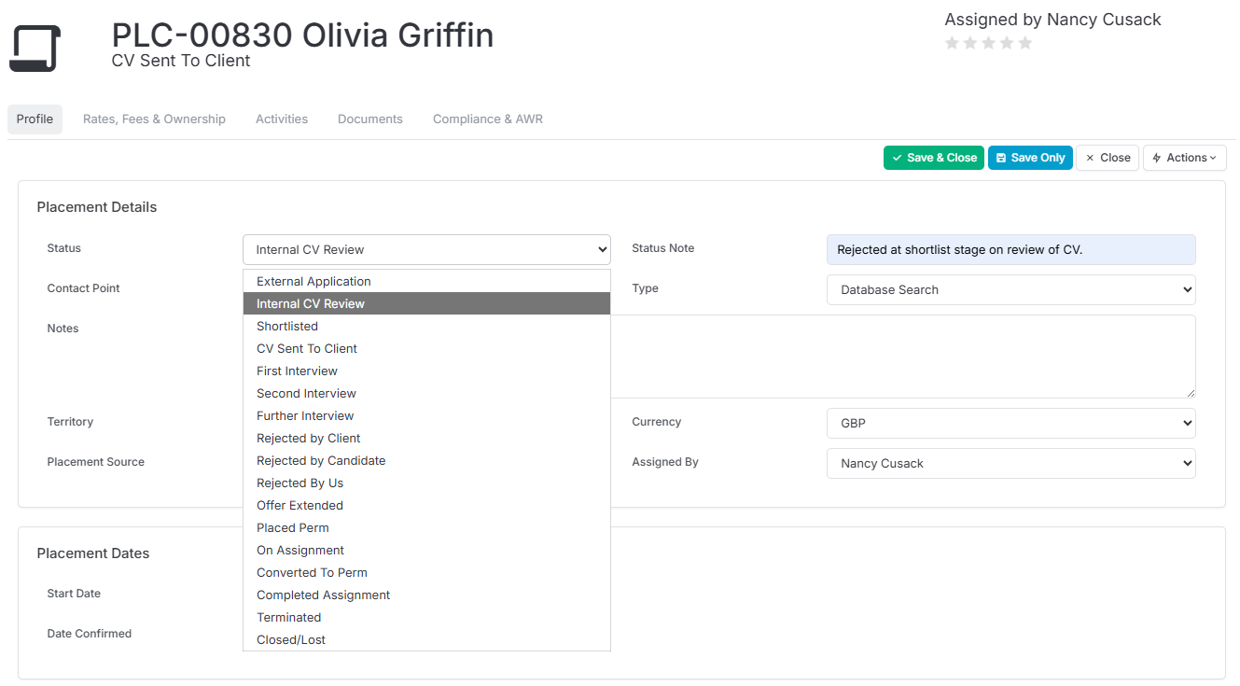This screenshot has height=686, width=1240.
Task: Switch to Rates, Fees & Ownership tab
Action: click(x=154, y=119)
